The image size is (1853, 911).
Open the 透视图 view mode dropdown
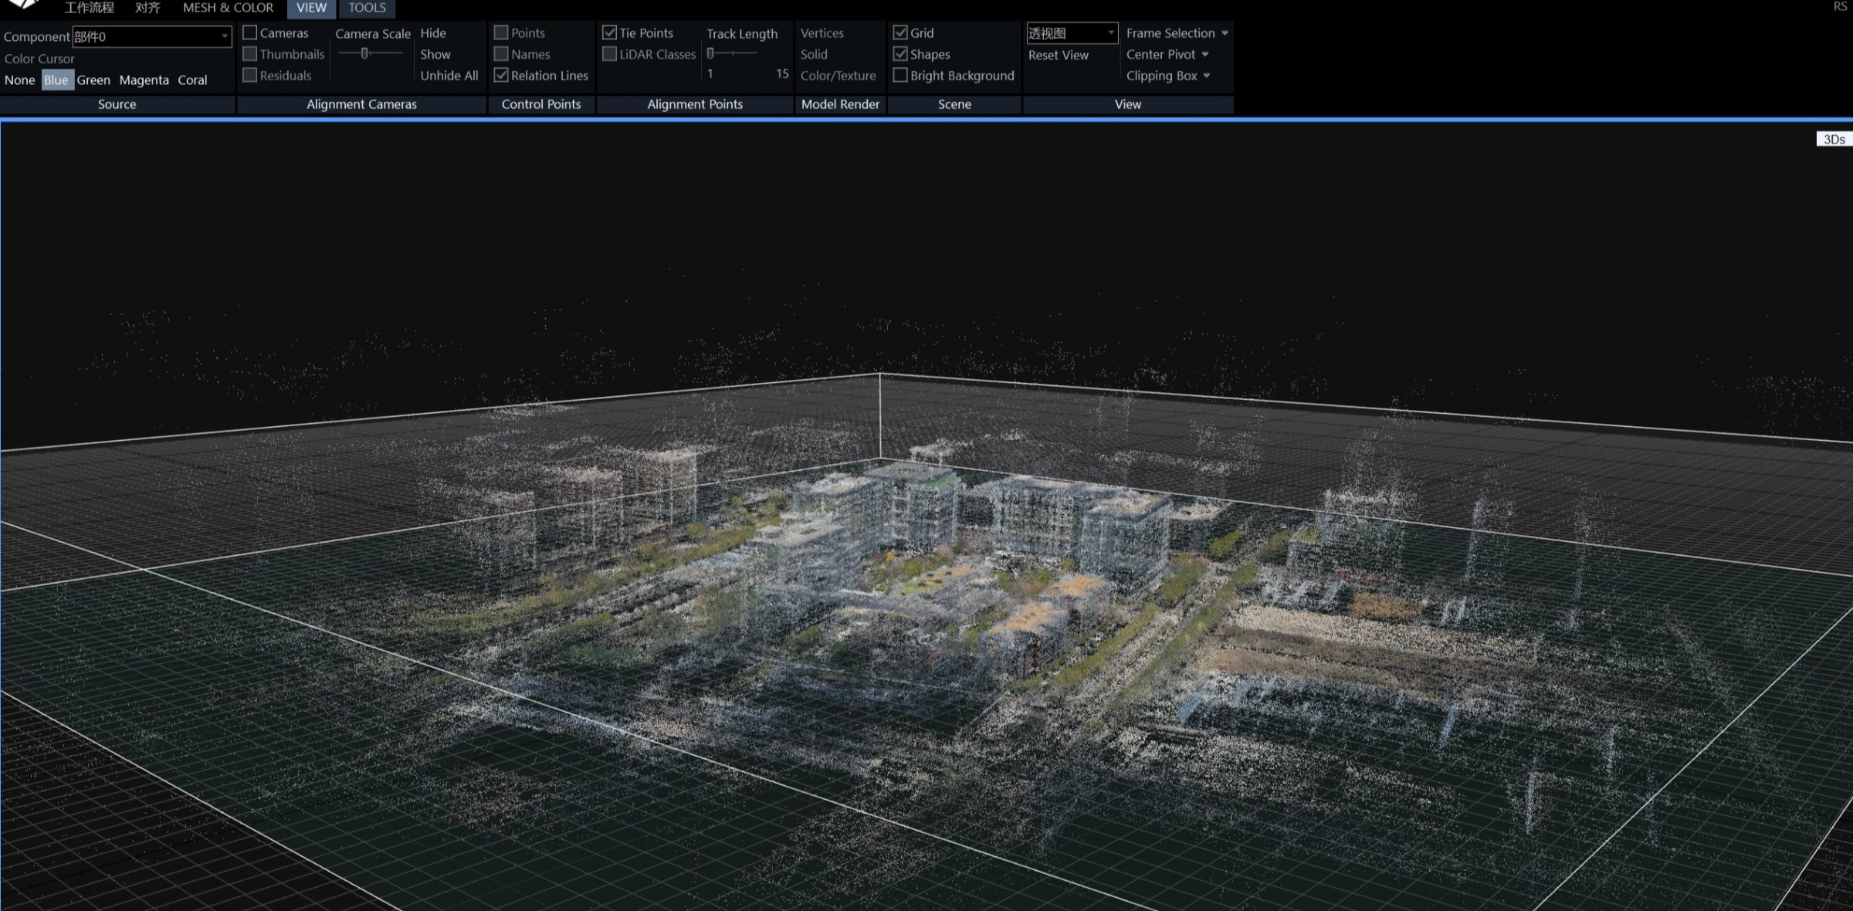pyautogui.click(x=1110, y=33)
